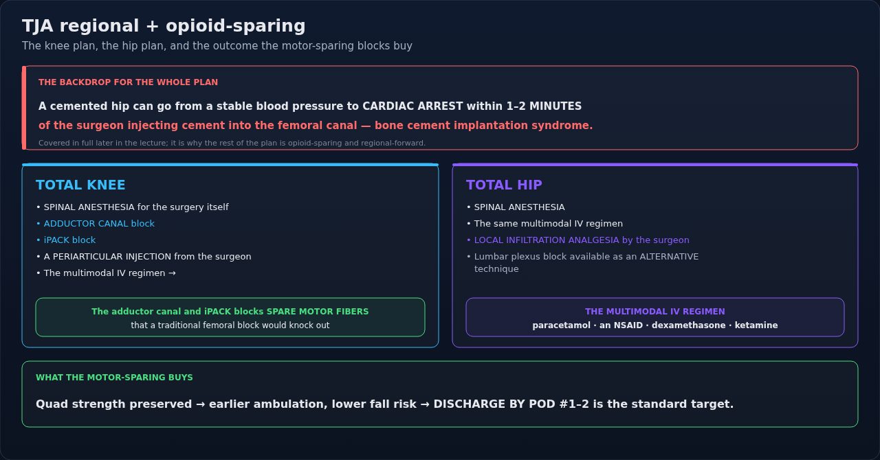Select the PERIARTICULAR INJECTION bullet
This screenshot has height=460, width=880.
144,257
